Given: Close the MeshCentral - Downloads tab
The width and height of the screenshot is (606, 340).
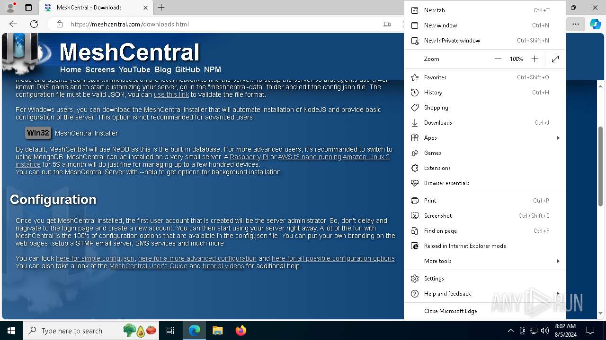Looking at the screenshot, I should 145,8.
